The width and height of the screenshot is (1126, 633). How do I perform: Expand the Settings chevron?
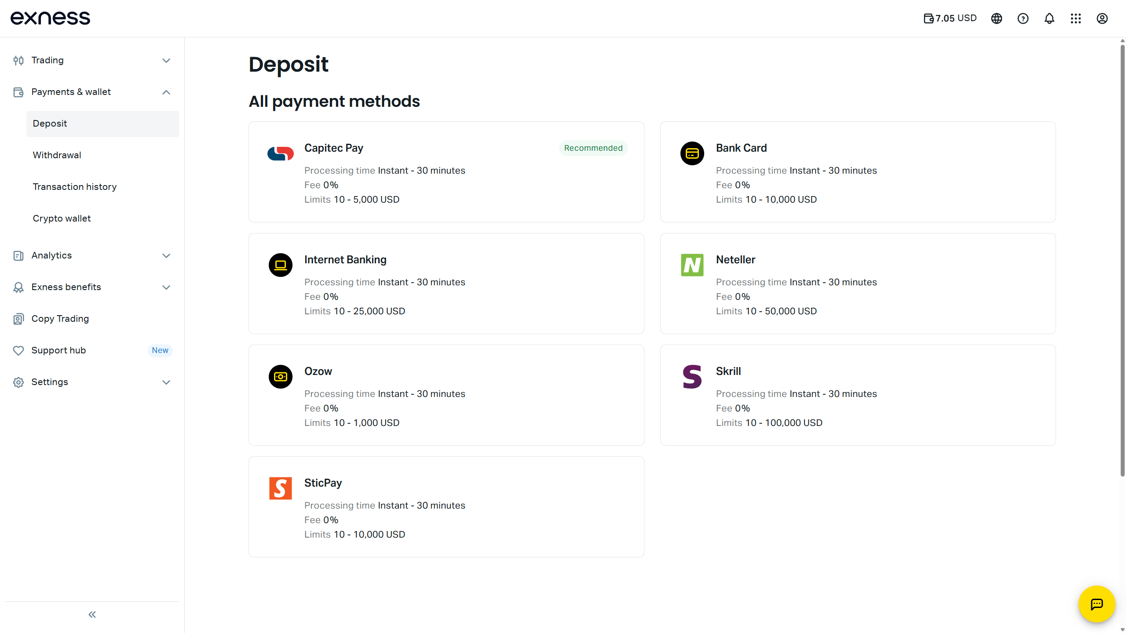[166, 382]
